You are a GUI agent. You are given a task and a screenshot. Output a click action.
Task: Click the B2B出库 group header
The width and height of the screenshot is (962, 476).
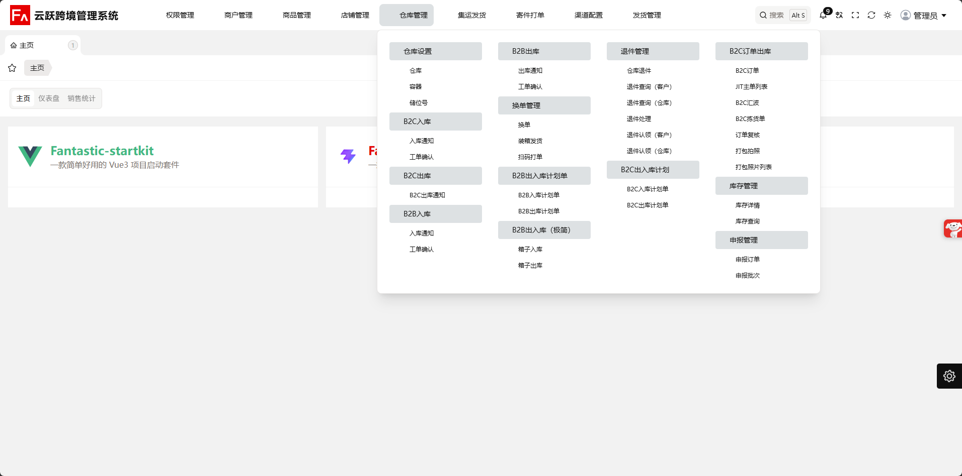coord(544,51)
